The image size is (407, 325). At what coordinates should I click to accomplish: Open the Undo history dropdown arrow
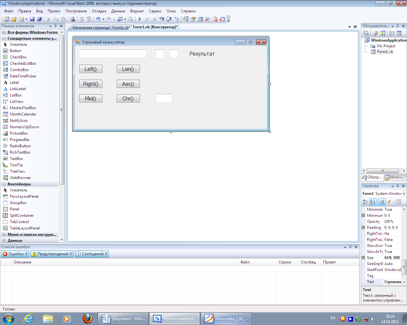103,19
